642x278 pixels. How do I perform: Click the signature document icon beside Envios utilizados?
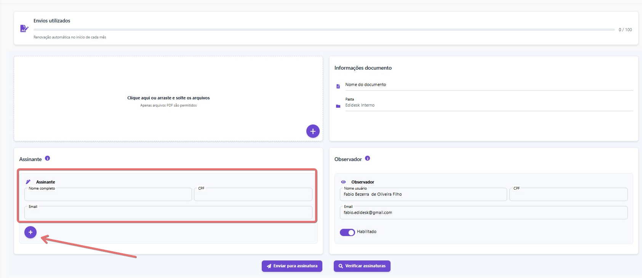tap(24, 29)
